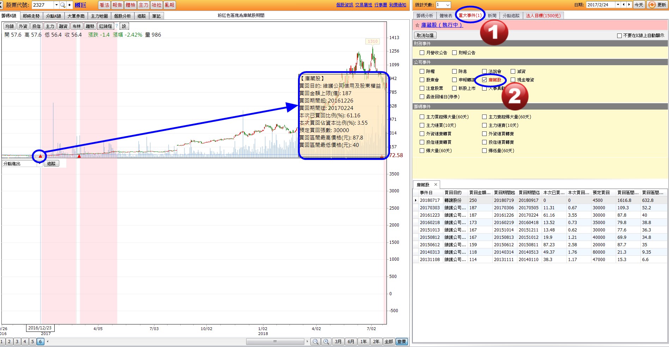Open the stock code dropdown
The image size is (669, 347).
click(x=56, y=5)
